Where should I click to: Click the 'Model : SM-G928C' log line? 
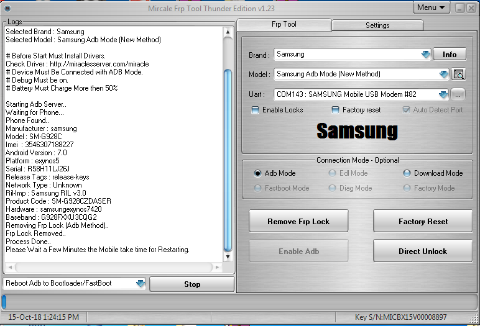pyautogui.click(x=34, y=137)
